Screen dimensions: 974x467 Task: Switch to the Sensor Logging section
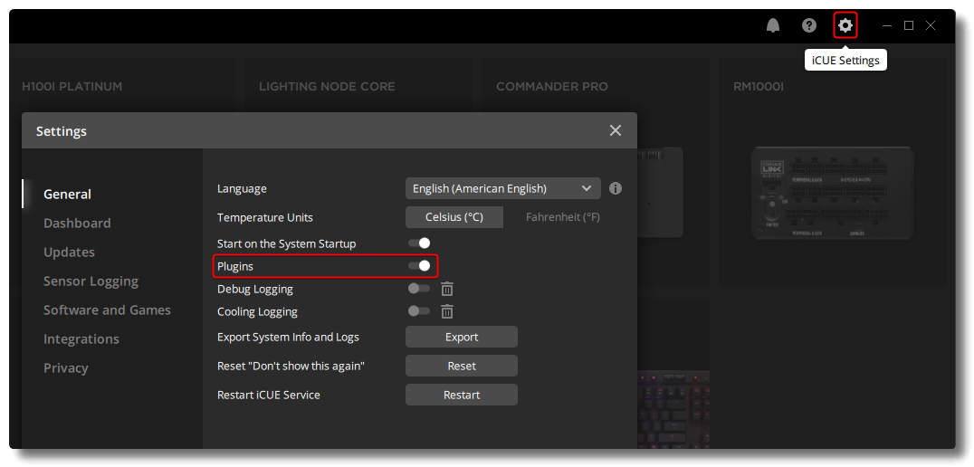point(91,281)
